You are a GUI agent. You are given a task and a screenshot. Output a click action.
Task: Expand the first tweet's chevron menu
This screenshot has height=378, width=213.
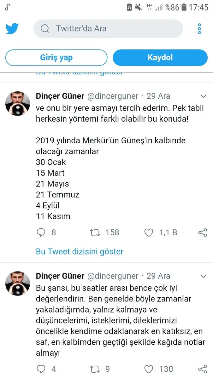pos(204,96)
